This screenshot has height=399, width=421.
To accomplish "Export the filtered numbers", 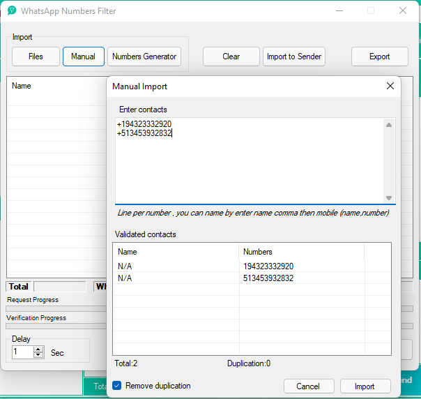I will pyautogui.click(x=380, y=57).
